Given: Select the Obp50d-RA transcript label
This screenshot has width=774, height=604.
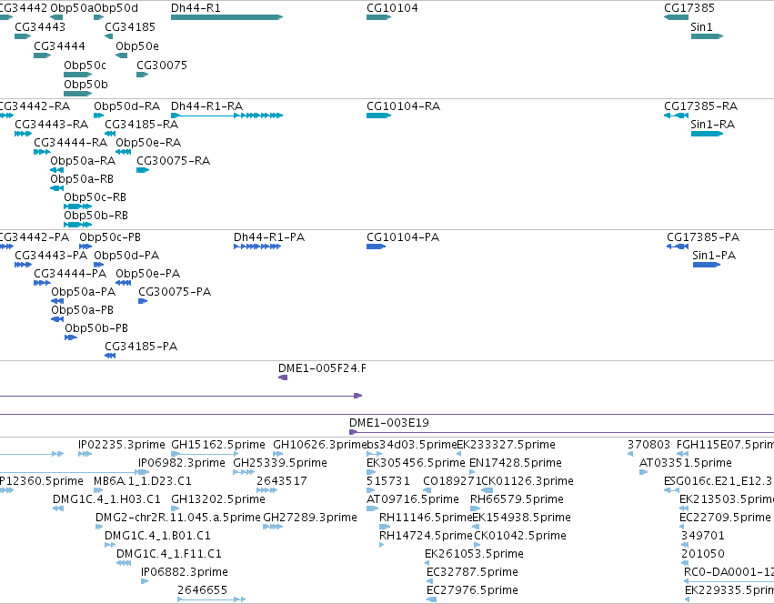Looking at the screenshot, I should pyautogui.click(x=126, y=106).
